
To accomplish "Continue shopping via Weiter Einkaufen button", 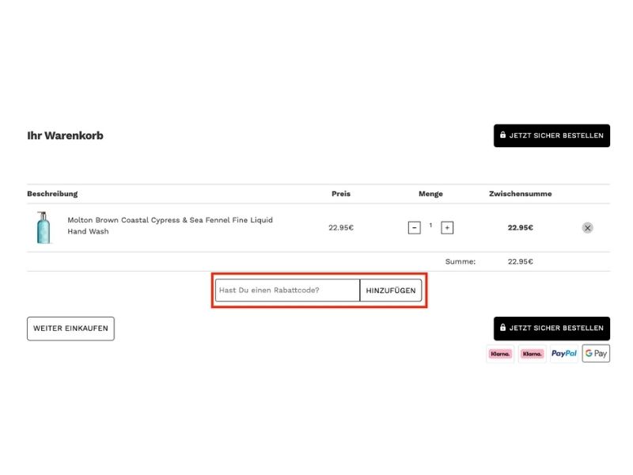I will [x=70, y=329].
